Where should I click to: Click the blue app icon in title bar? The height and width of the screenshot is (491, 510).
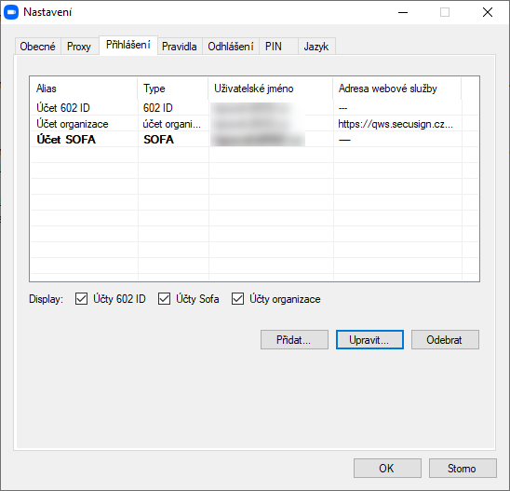(11, 12)
